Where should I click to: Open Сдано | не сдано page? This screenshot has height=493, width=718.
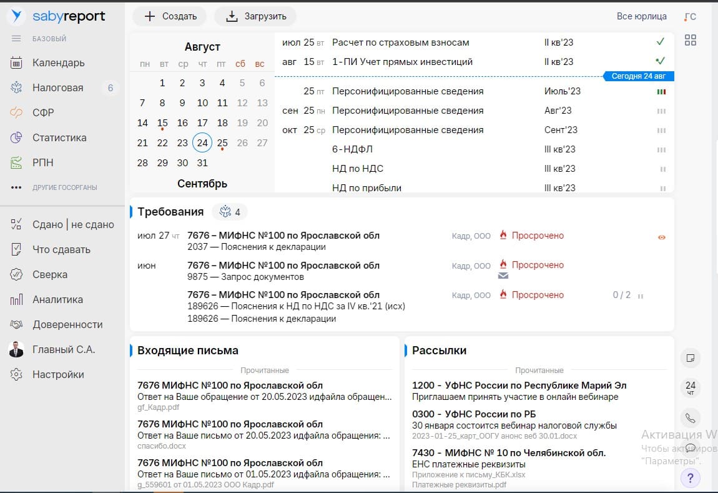point(73,224)
